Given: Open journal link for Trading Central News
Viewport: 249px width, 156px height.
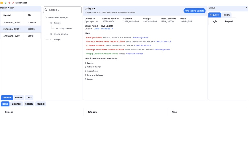Looking at the screenshot, I should [x=161, y=50].
